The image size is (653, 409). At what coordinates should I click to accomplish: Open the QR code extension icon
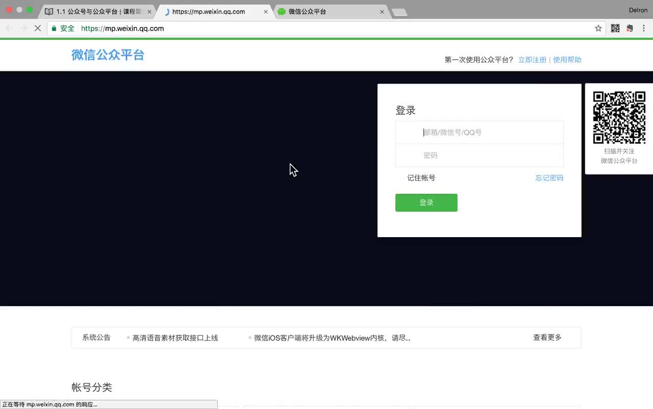615,29
